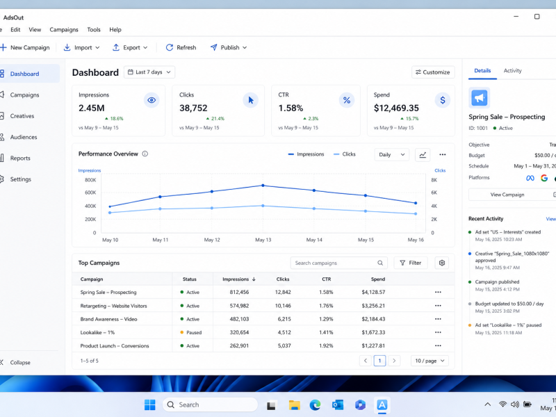Image resolution: width=556 pixels, height=417 pixels.
Task: Toggle the Clicks series in chart legend
Action: (345, 154)
